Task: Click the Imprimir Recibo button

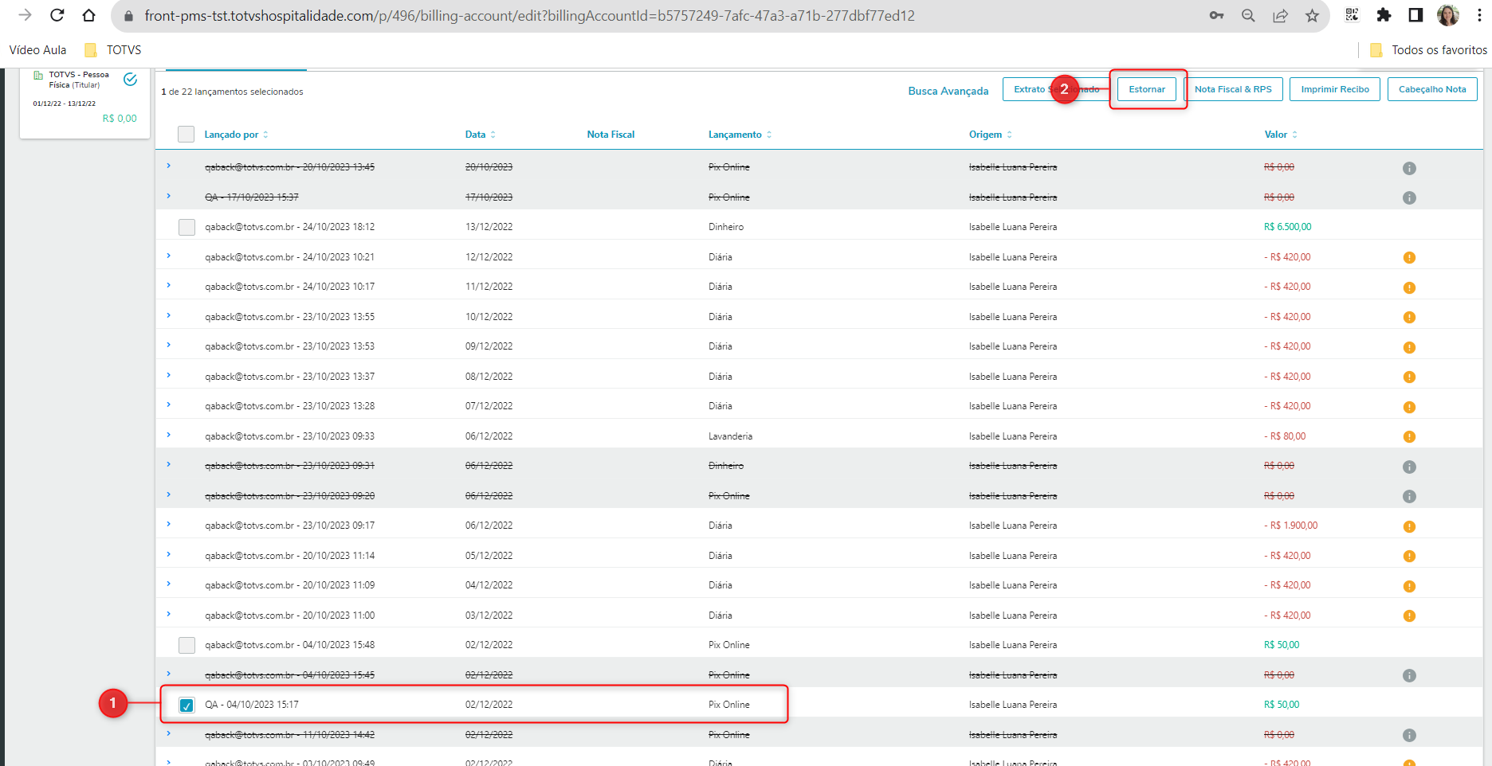Action: pos(1335,89)
